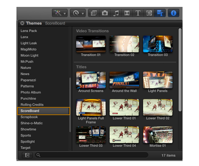The width and height of the screenshot is (199, 166).
Task: Choose the Rolling Credits theme
Action: click(x=32, y=105)
